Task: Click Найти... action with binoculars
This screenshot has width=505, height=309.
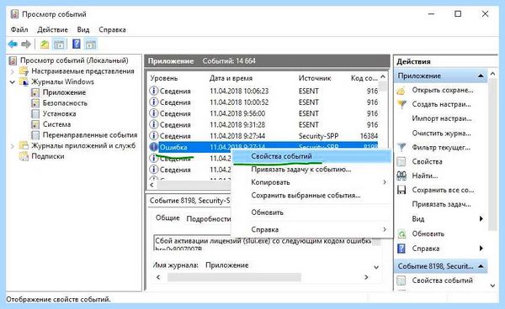Action: pyautogui.click(x=424, y=175)
